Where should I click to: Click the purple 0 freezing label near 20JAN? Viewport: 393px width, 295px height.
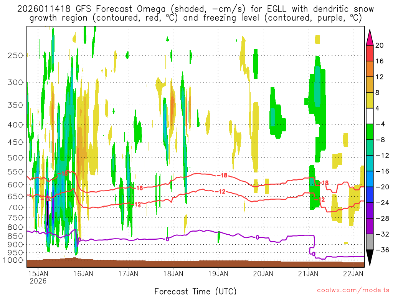(x=258, y=237)
